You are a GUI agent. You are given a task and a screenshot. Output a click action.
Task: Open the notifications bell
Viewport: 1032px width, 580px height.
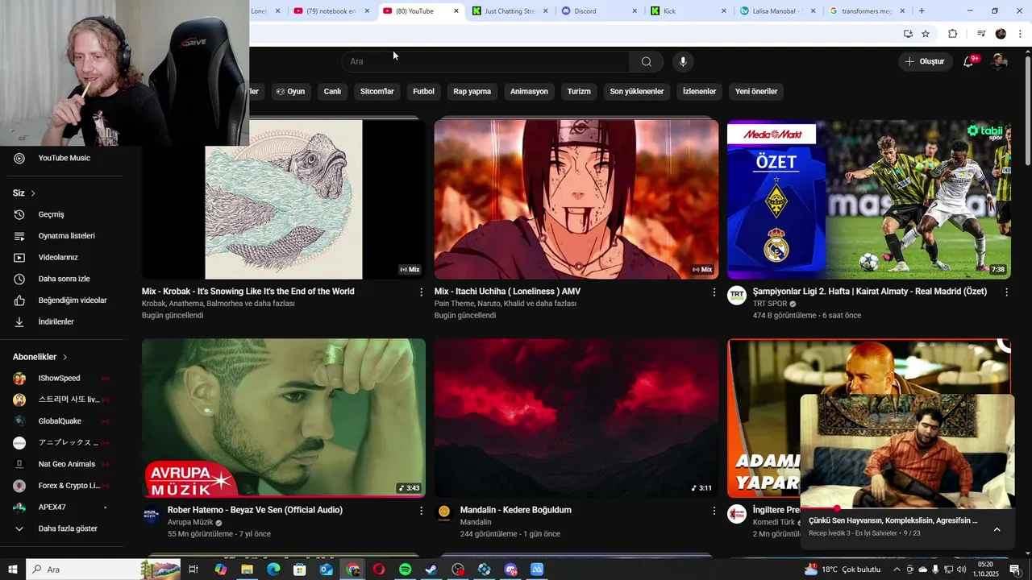[x=968, y=61]
